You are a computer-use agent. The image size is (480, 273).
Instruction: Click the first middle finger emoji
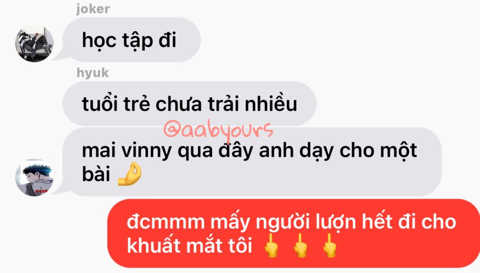pos(272,245)
